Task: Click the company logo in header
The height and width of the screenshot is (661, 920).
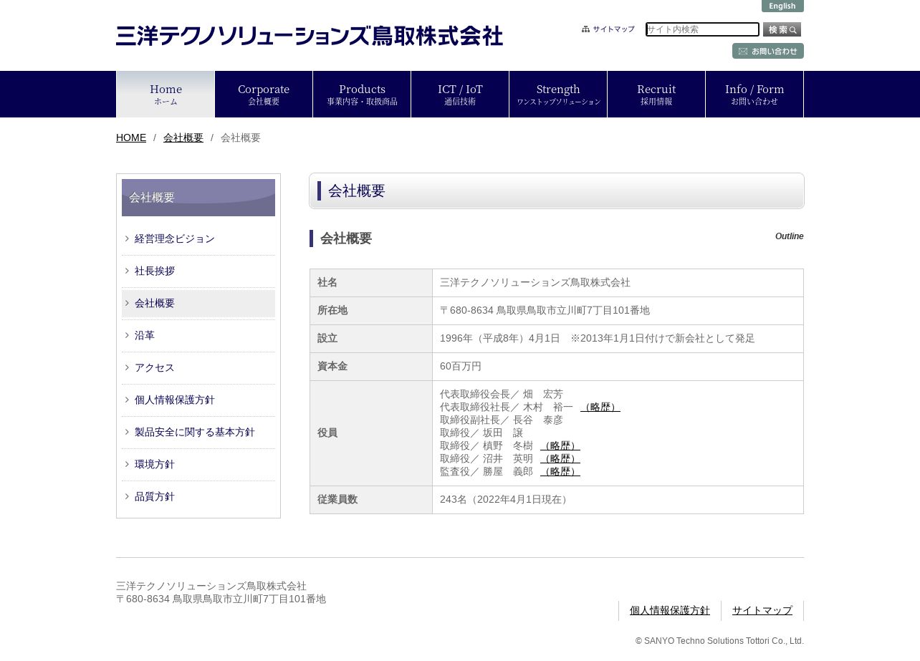Action: coord(309,36)
